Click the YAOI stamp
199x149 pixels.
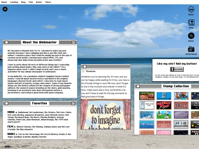pyautogui.click(x=181, y=105)
